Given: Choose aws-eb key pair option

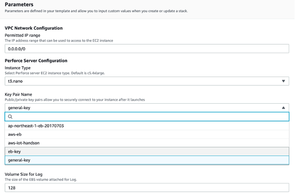Looking at the screenshot, I should click(x=147, y=134).
